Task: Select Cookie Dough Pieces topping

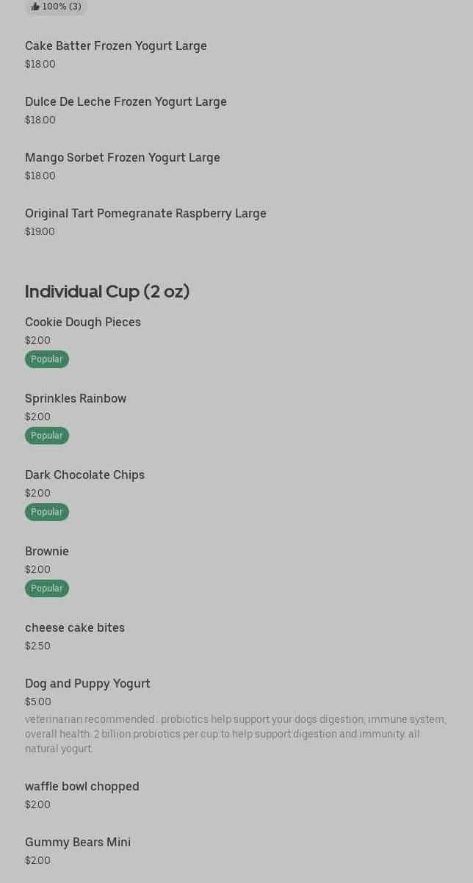Action: point(83,322)
